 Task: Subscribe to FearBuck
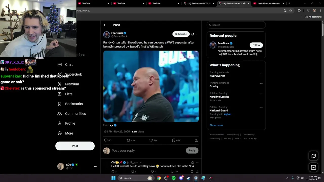tap(181, 34)
